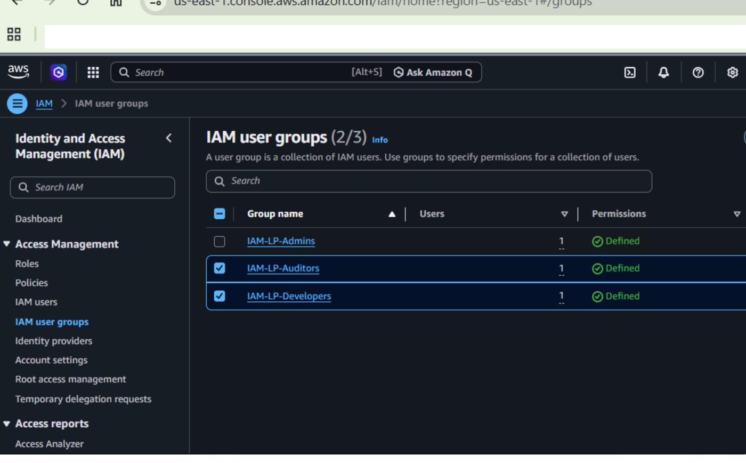Uncheck the IAM-LP-Developers checkbox
Screen dimensions: 746x463
pos(220,296)
